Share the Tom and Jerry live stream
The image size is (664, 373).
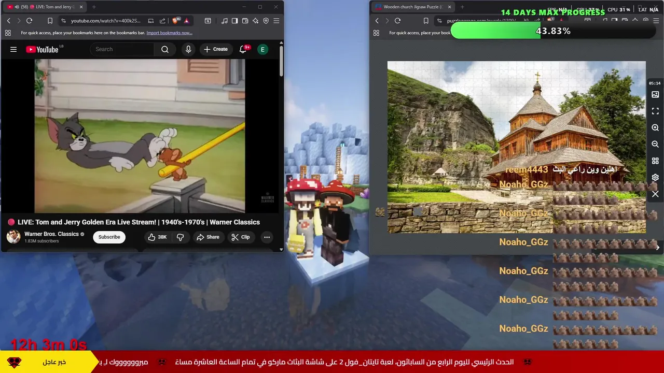(x=208, y=237)
